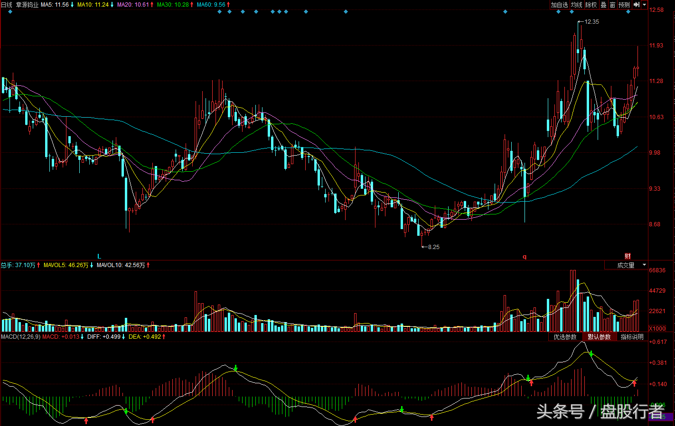Open the 成交量 indicator dropdown
Viewport: 675px width, 426px height.
pyautogui.click(x=626, y=265)
